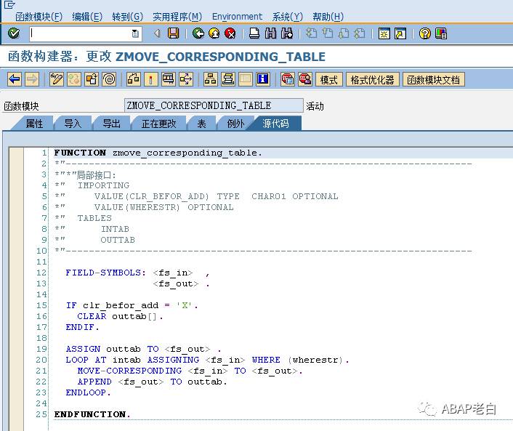Click the 模式 pattern button
Image resolution: width=513 pixels, height=431 pixels.
point(329,79)
